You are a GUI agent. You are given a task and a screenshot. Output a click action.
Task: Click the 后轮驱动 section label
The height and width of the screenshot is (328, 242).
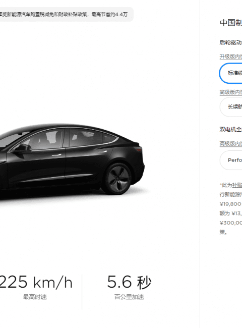231,42
